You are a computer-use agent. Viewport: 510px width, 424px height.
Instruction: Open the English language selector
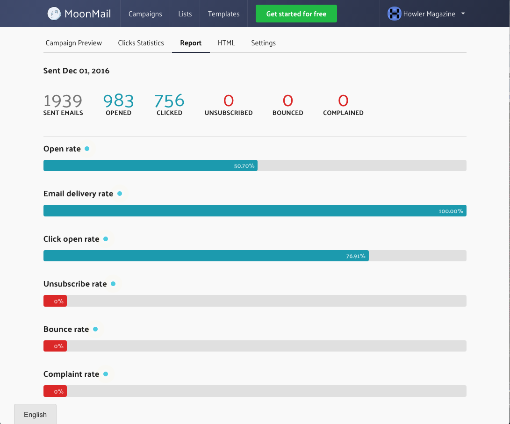coord(35,414)
